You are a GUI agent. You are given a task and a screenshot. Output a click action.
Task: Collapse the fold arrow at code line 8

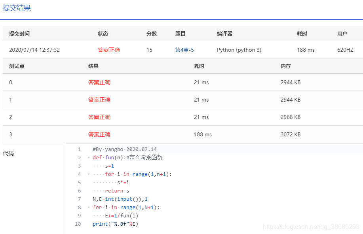pyautogui.click(x=89, y=208)
